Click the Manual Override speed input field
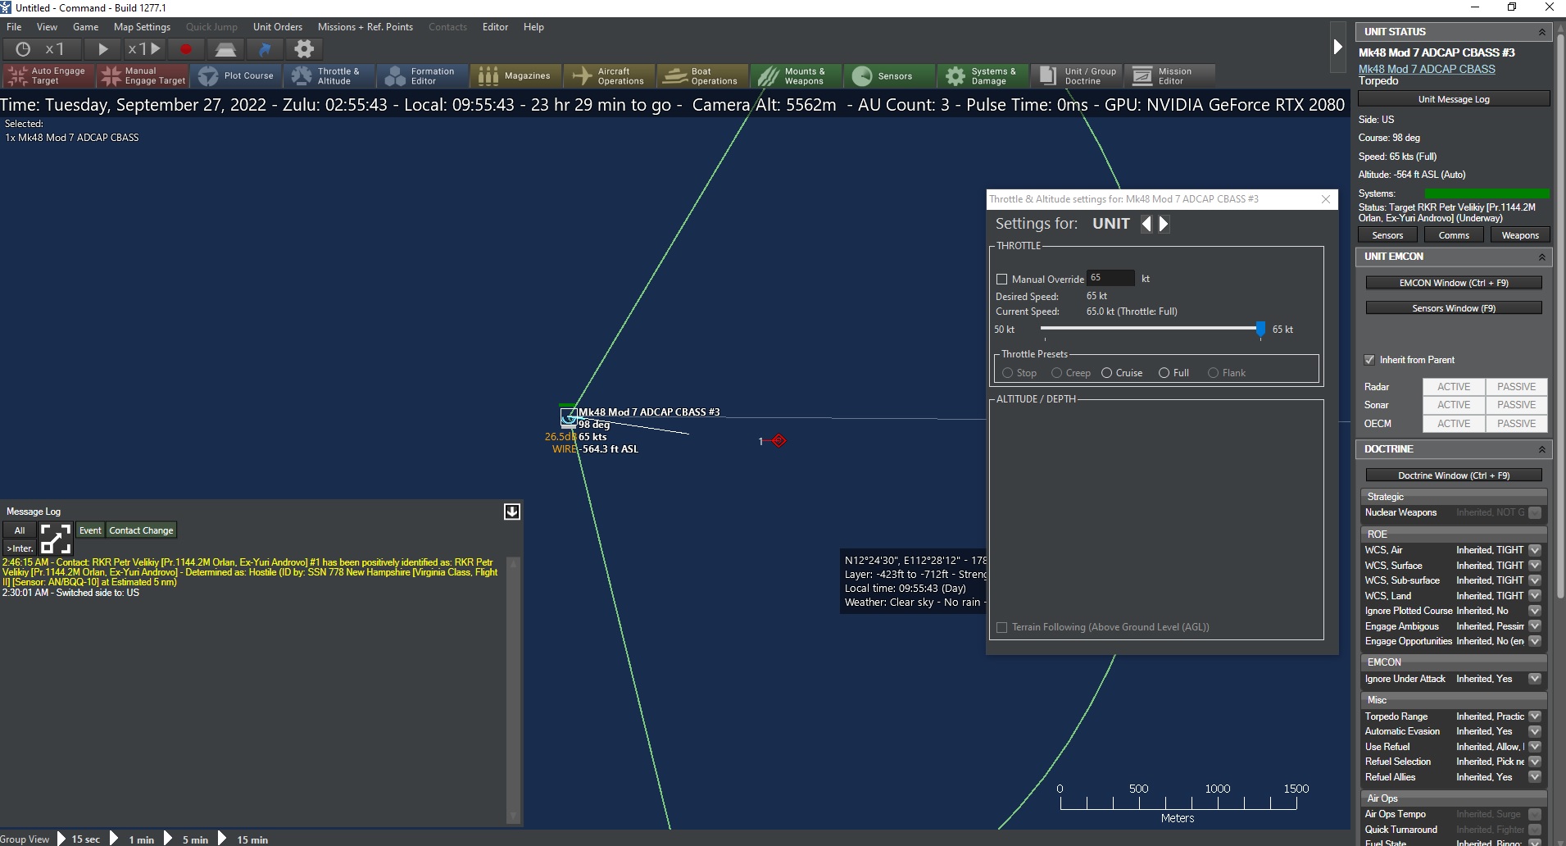The width and height of the screenshot is (1566, 846). [1110, 279]
